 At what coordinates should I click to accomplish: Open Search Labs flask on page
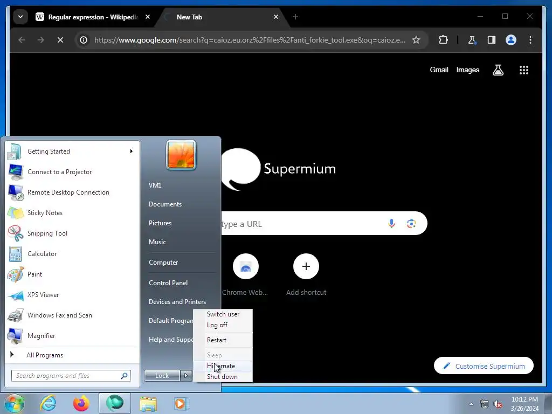point(498,70)
